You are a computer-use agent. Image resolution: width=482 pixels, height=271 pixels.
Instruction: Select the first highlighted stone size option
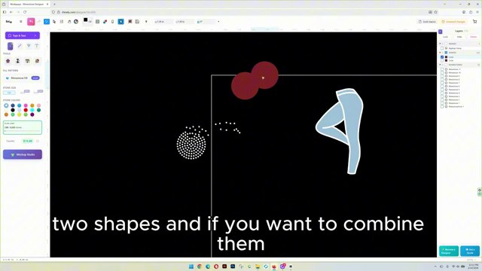click(x=9, y=92)
